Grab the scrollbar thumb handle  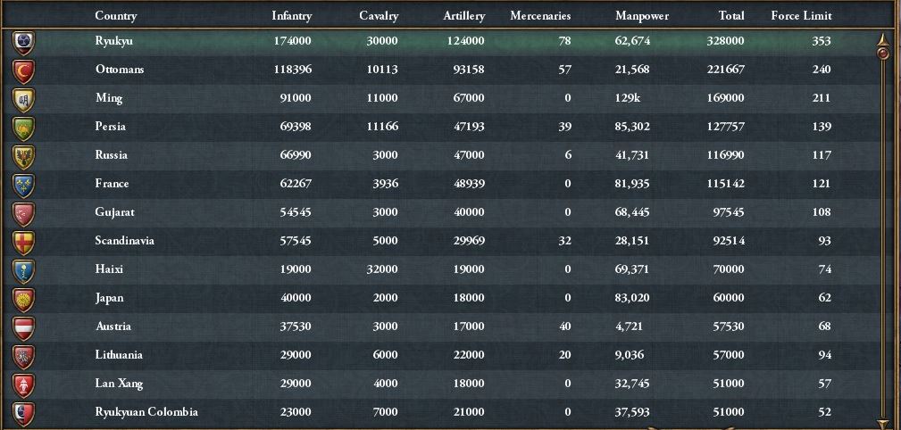tap(883, 54)
